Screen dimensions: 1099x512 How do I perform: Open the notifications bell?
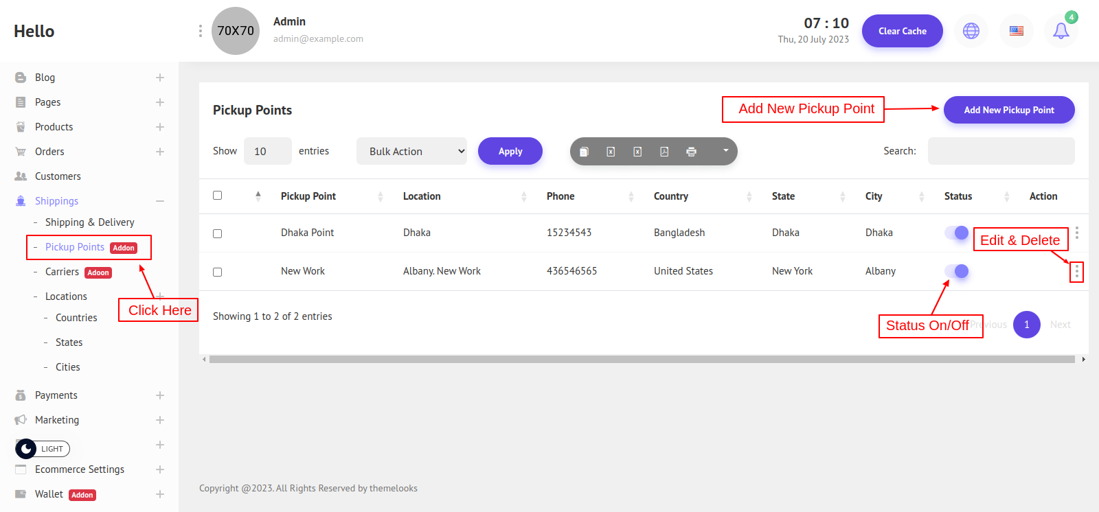(x=1061, y=31)
